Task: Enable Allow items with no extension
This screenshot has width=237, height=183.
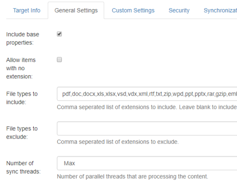Action: point(59,60)
